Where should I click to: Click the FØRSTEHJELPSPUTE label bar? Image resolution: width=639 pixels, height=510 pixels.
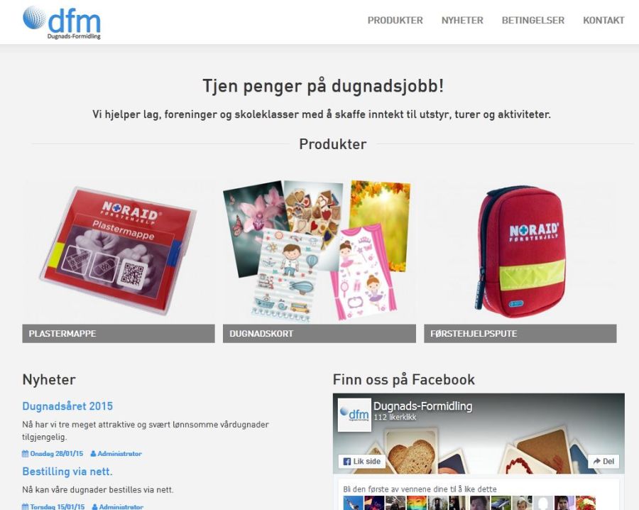tap(520, 333)
